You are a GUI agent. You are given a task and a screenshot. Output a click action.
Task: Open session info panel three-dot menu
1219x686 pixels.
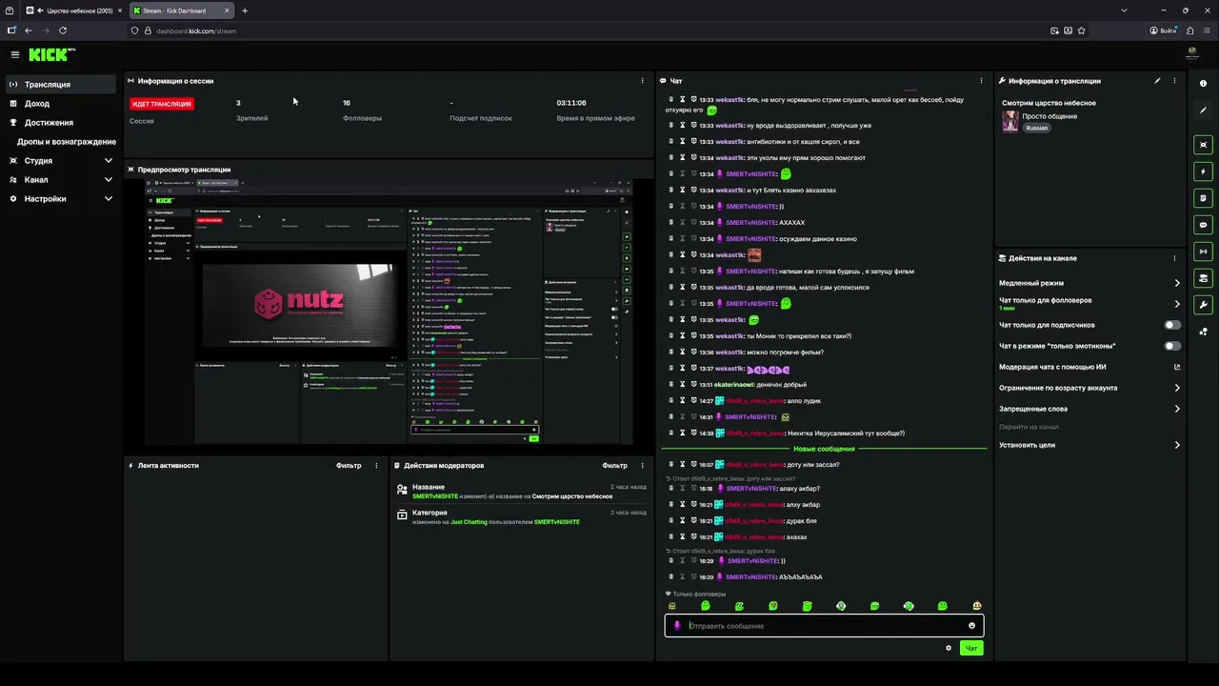coord(642,81)
